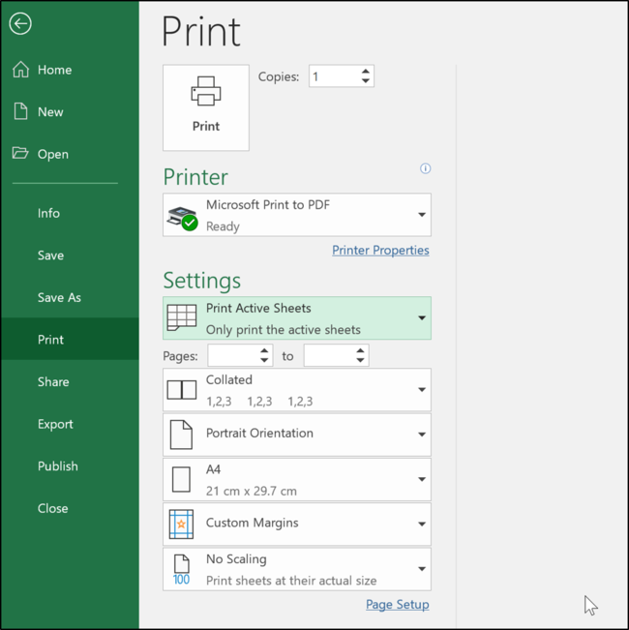Click the A4 paper size icon
Viewport: 629px width, 630px height.
[181, 479]
